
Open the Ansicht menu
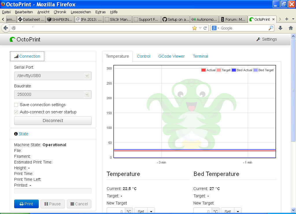coord(43,12)
